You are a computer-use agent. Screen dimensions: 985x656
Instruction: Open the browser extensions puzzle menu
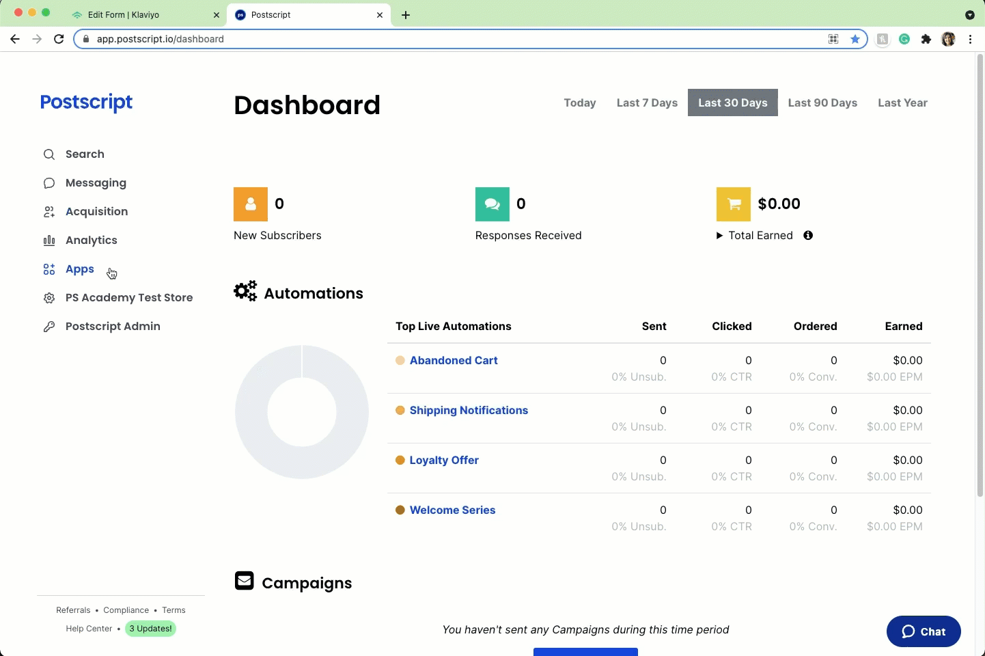[926, 39]
